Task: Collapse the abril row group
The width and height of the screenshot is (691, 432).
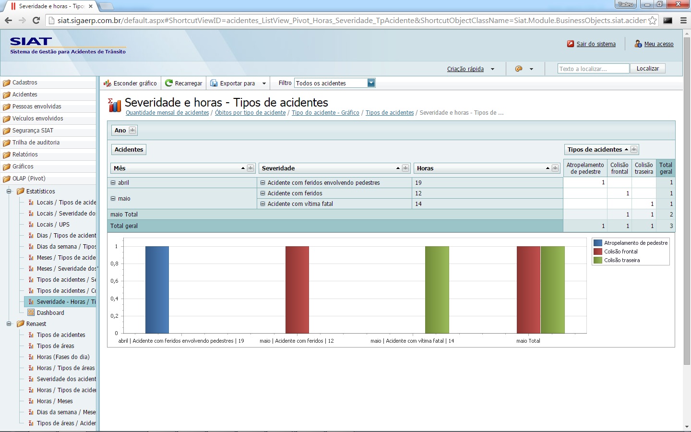Action: pyautogui.click(x=113, y=182)
